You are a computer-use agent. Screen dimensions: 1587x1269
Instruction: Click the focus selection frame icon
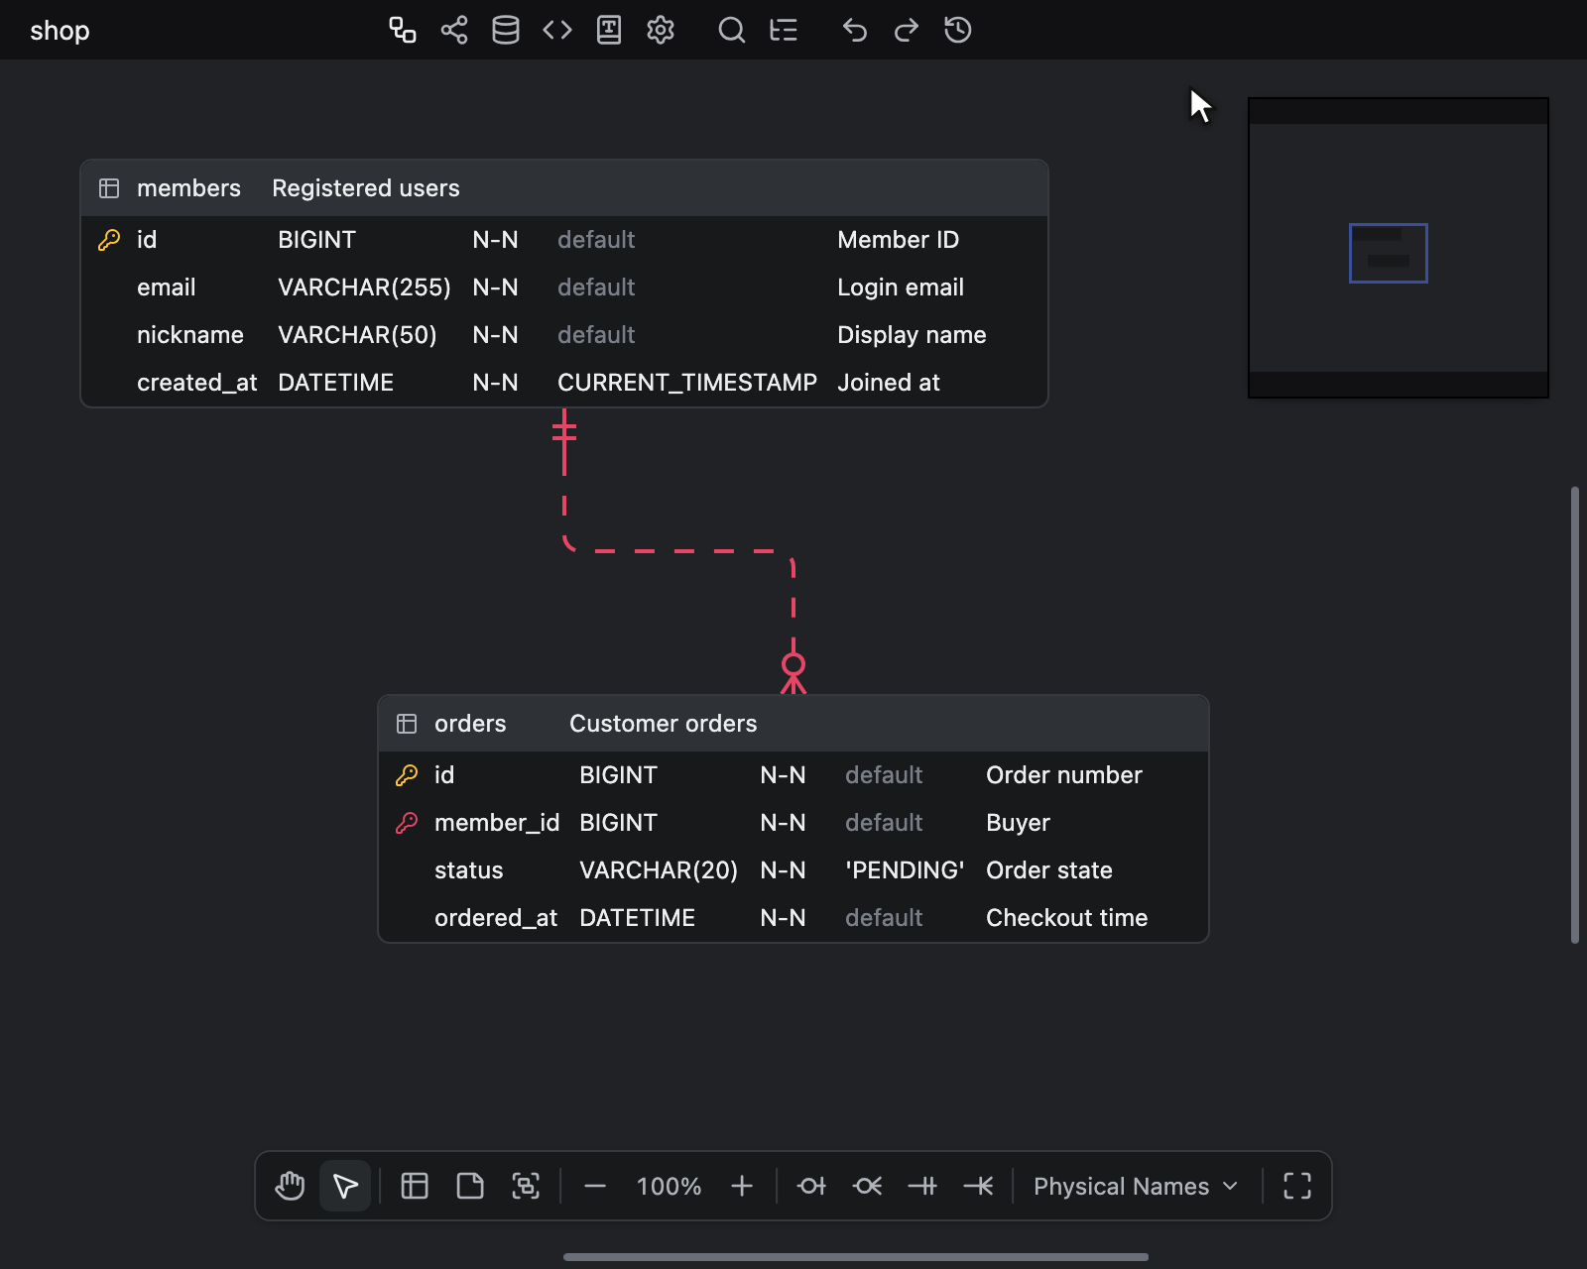pos(526,1186)
